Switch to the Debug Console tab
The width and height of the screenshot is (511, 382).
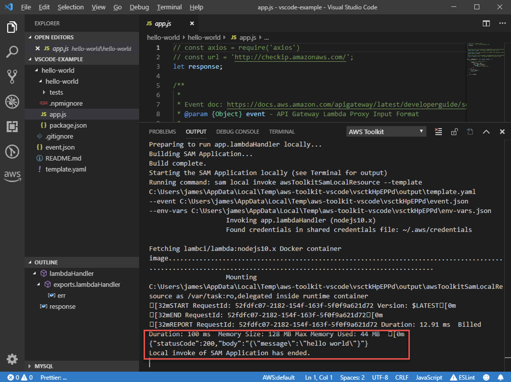[237, 132]
